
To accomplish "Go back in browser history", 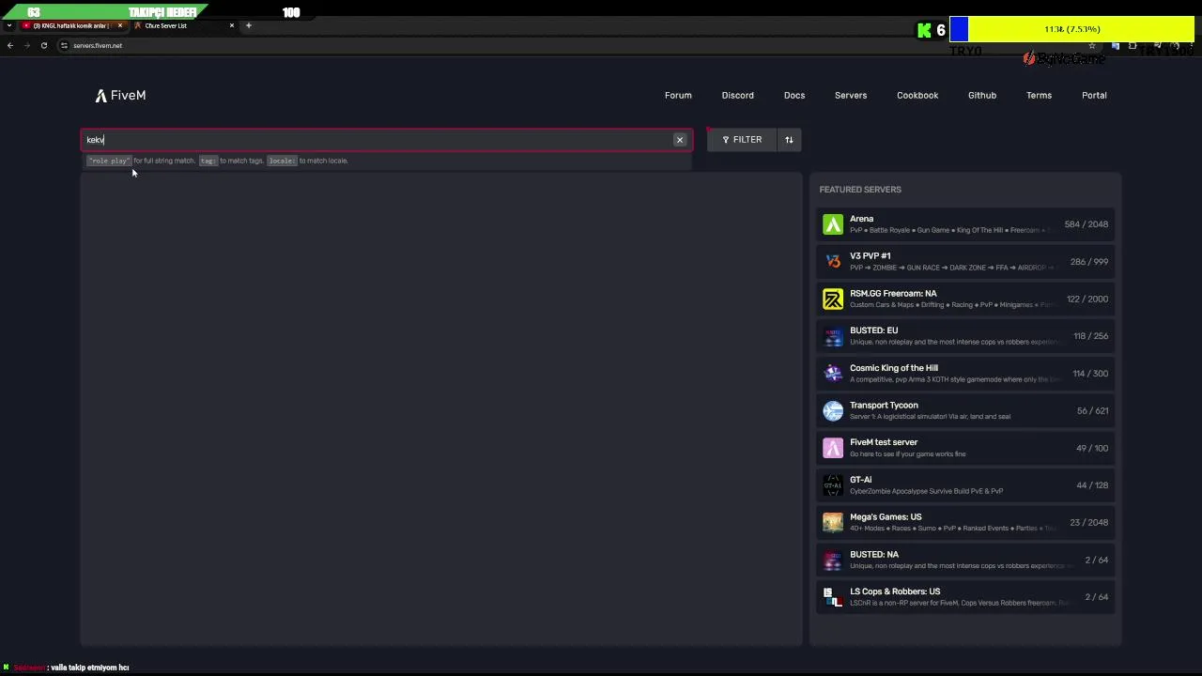I will [x=10, y=45].
